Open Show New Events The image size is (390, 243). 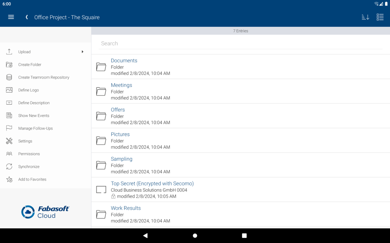point(45,116)
